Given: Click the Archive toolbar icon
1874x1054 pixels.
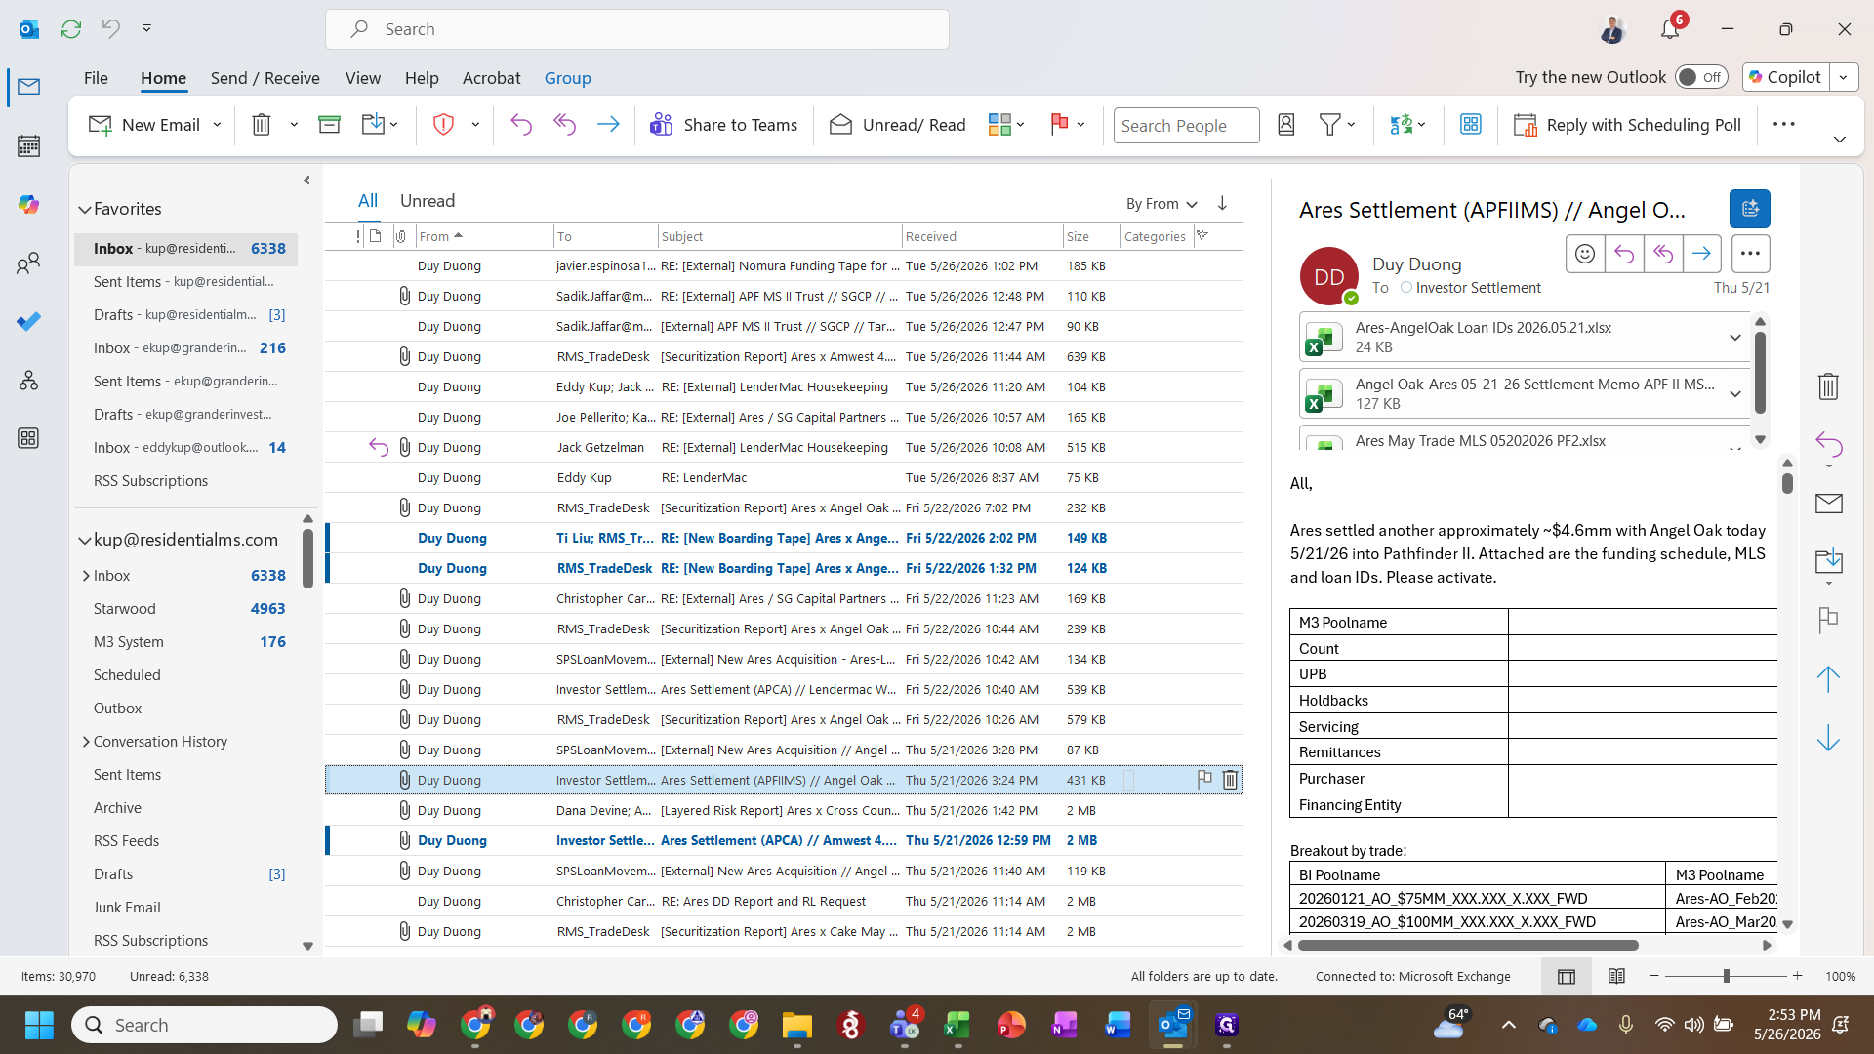Looking at the screenshot, I should click(329, 125).
